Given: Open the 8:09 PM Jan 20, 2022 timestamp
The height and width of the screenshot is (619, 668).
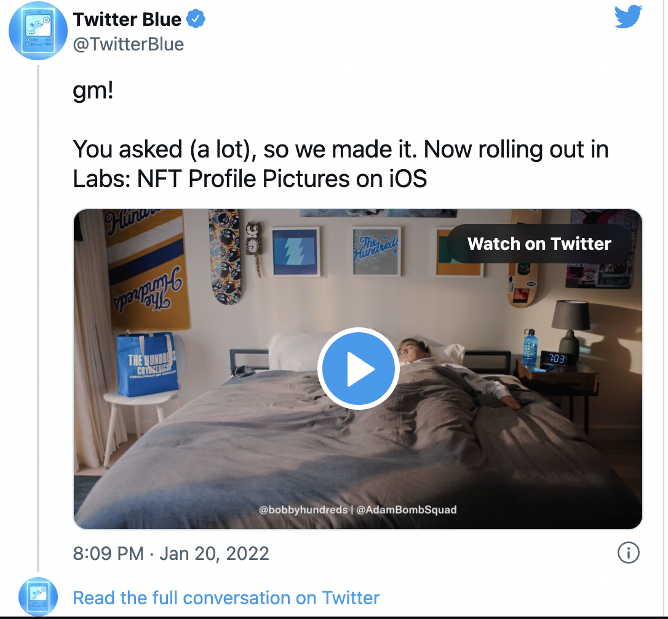Looking at the screenshot, I should 171,554.
